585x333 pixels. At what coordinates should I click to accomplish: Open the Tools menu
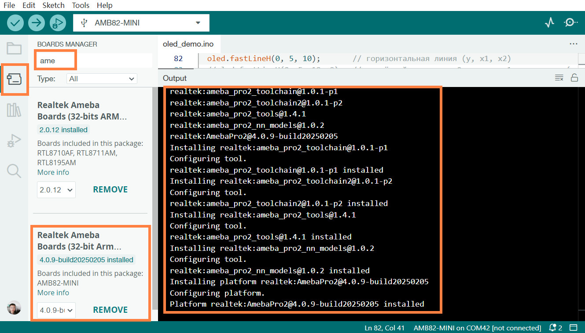click(81, 5)
